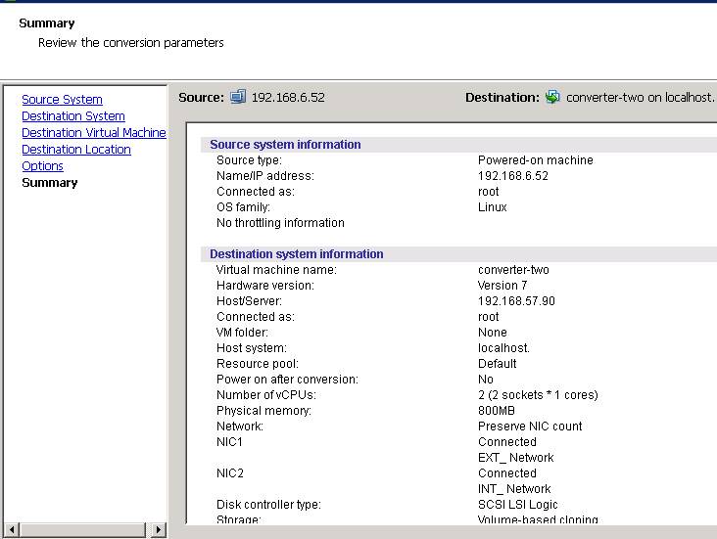The height and width of the screenshot is (539, 717).
Task: Open the Source System step
Action: pyautogui.click(x=62, y=100)
